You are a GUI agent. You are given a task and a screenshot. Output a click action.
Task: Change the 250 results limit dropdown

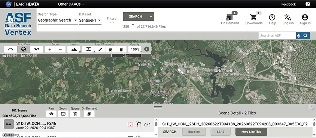click(x=128, y=26)
